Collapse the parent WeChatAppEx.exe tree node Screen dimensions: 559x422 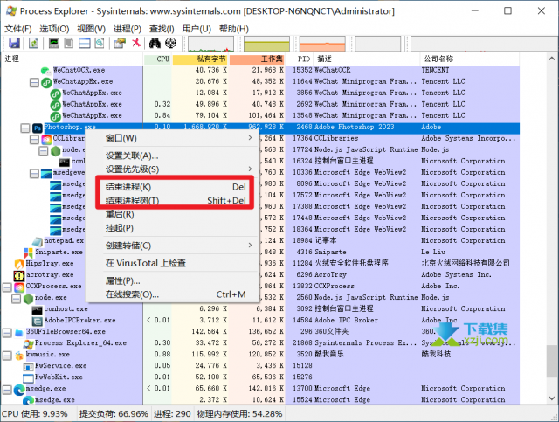point(34,82)
